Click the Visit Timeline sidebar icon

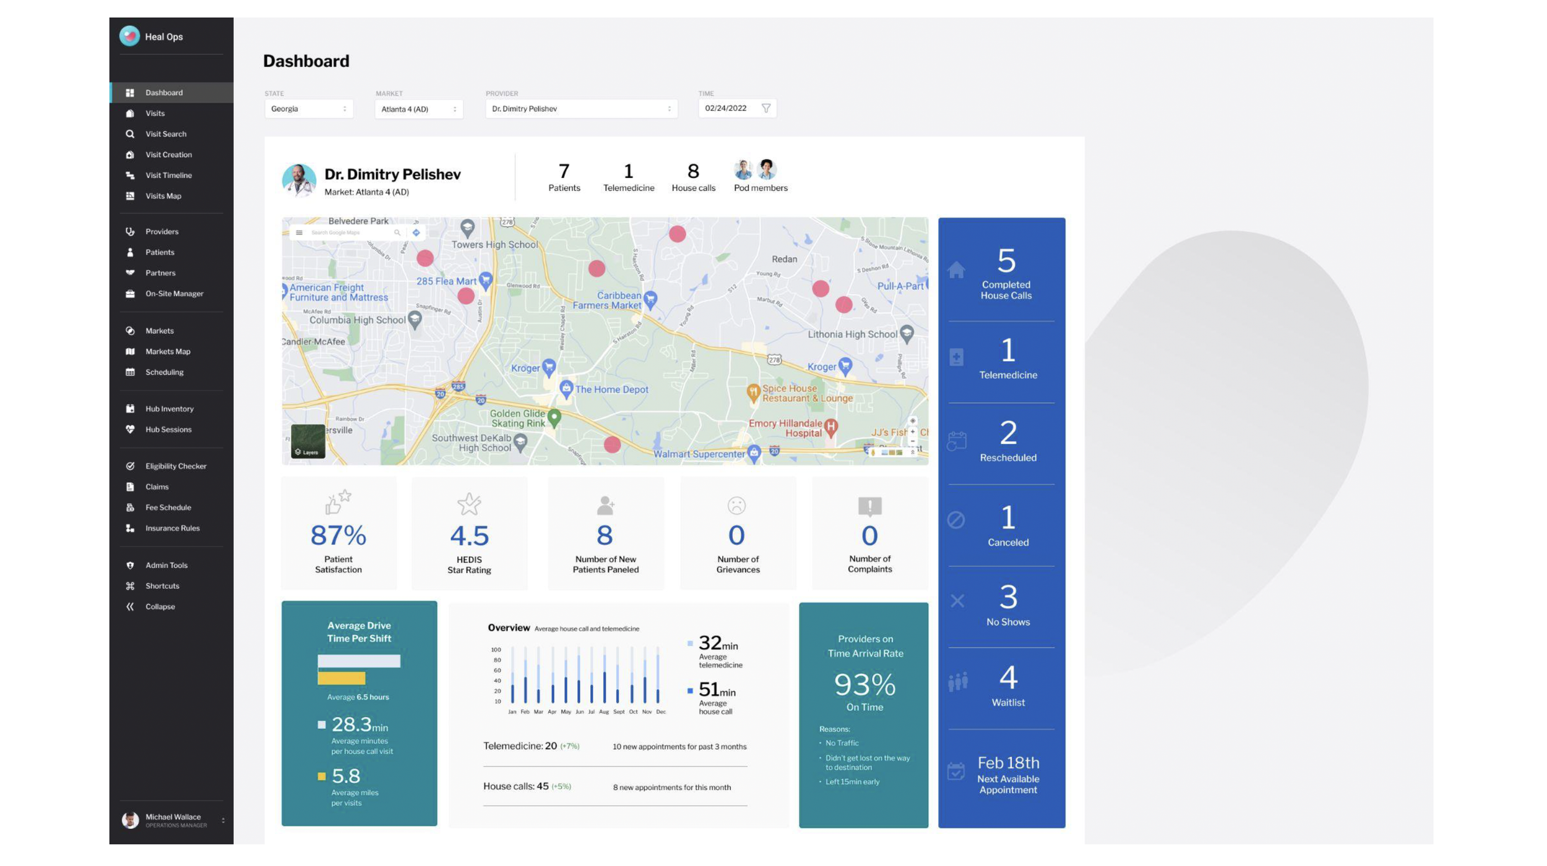click(x=130, y=176)
